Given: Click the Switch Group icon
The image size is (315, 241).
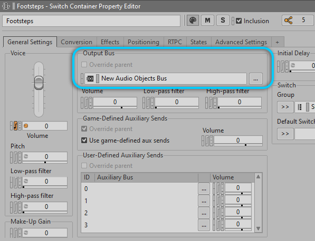Looking at the screenshot, I should point(300,107).
